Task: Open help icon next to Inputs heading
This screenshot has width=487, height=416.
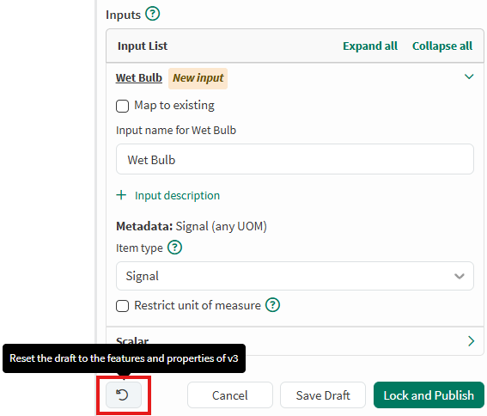Action: coord(153,14)
